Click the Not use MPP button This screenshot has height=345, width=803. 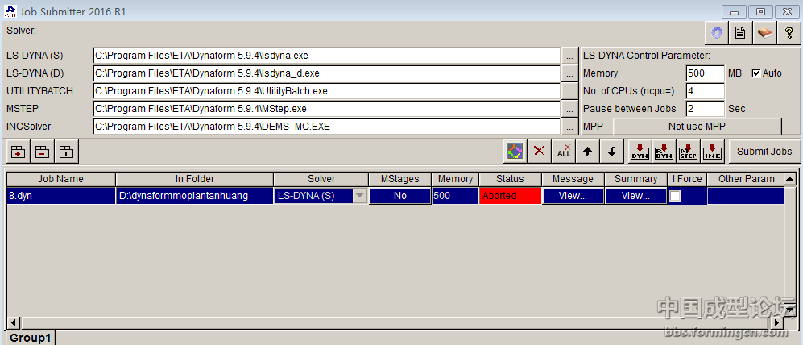point(697,127)
